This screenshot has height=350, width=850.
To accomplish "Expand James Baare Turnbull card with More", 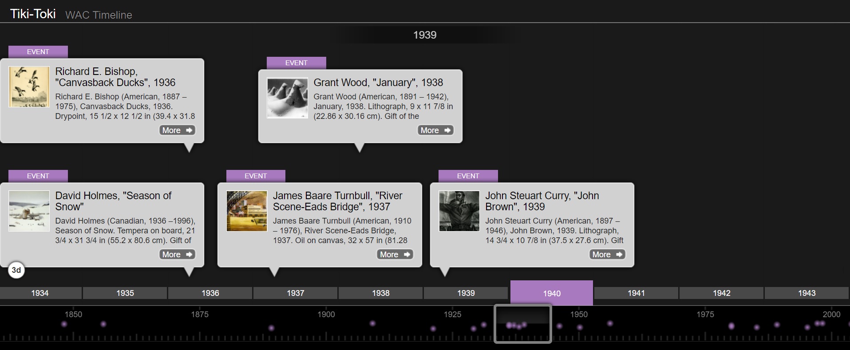I will [395, 255].
